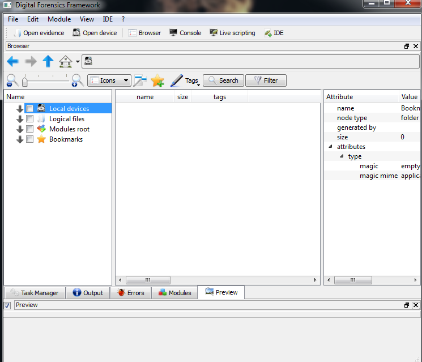Expand Local devices with down arrow
The height and width of the screenshot is (362, 422).
(x=20, y=109)
